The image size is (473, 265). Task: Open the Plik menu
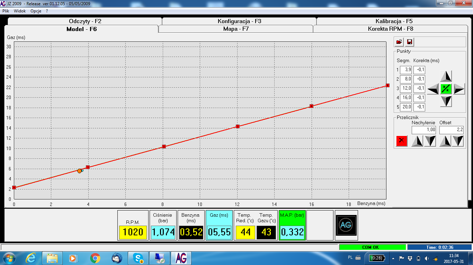pos(6,11)
